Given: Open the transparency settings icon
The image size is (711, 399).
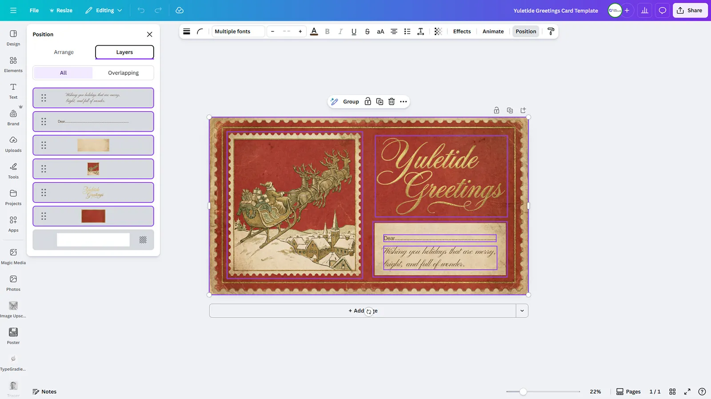Looking at the screenshot, I should [x=438, y=31].
